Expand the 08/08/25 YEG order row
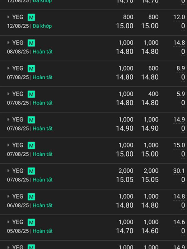This screenshot has height=249, width=187. [8, 42]
